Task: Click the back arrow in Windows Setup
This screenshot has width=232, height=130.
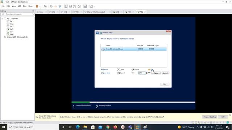Action: point(97,33)
